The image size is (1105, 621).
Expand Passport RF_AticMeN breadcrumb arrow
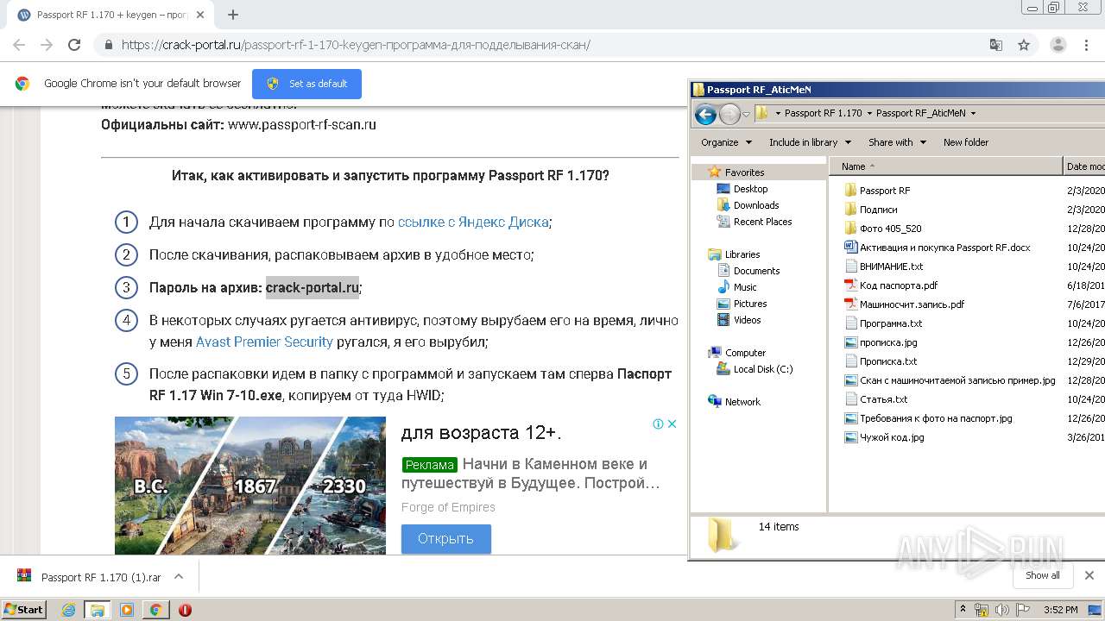pos(974,113)
